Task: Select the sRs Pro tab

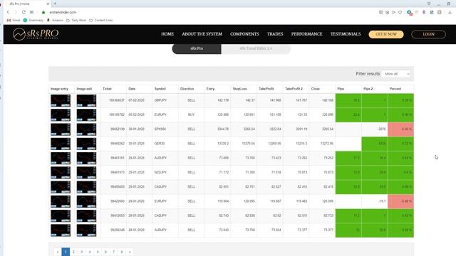Action: click(197, 48)
